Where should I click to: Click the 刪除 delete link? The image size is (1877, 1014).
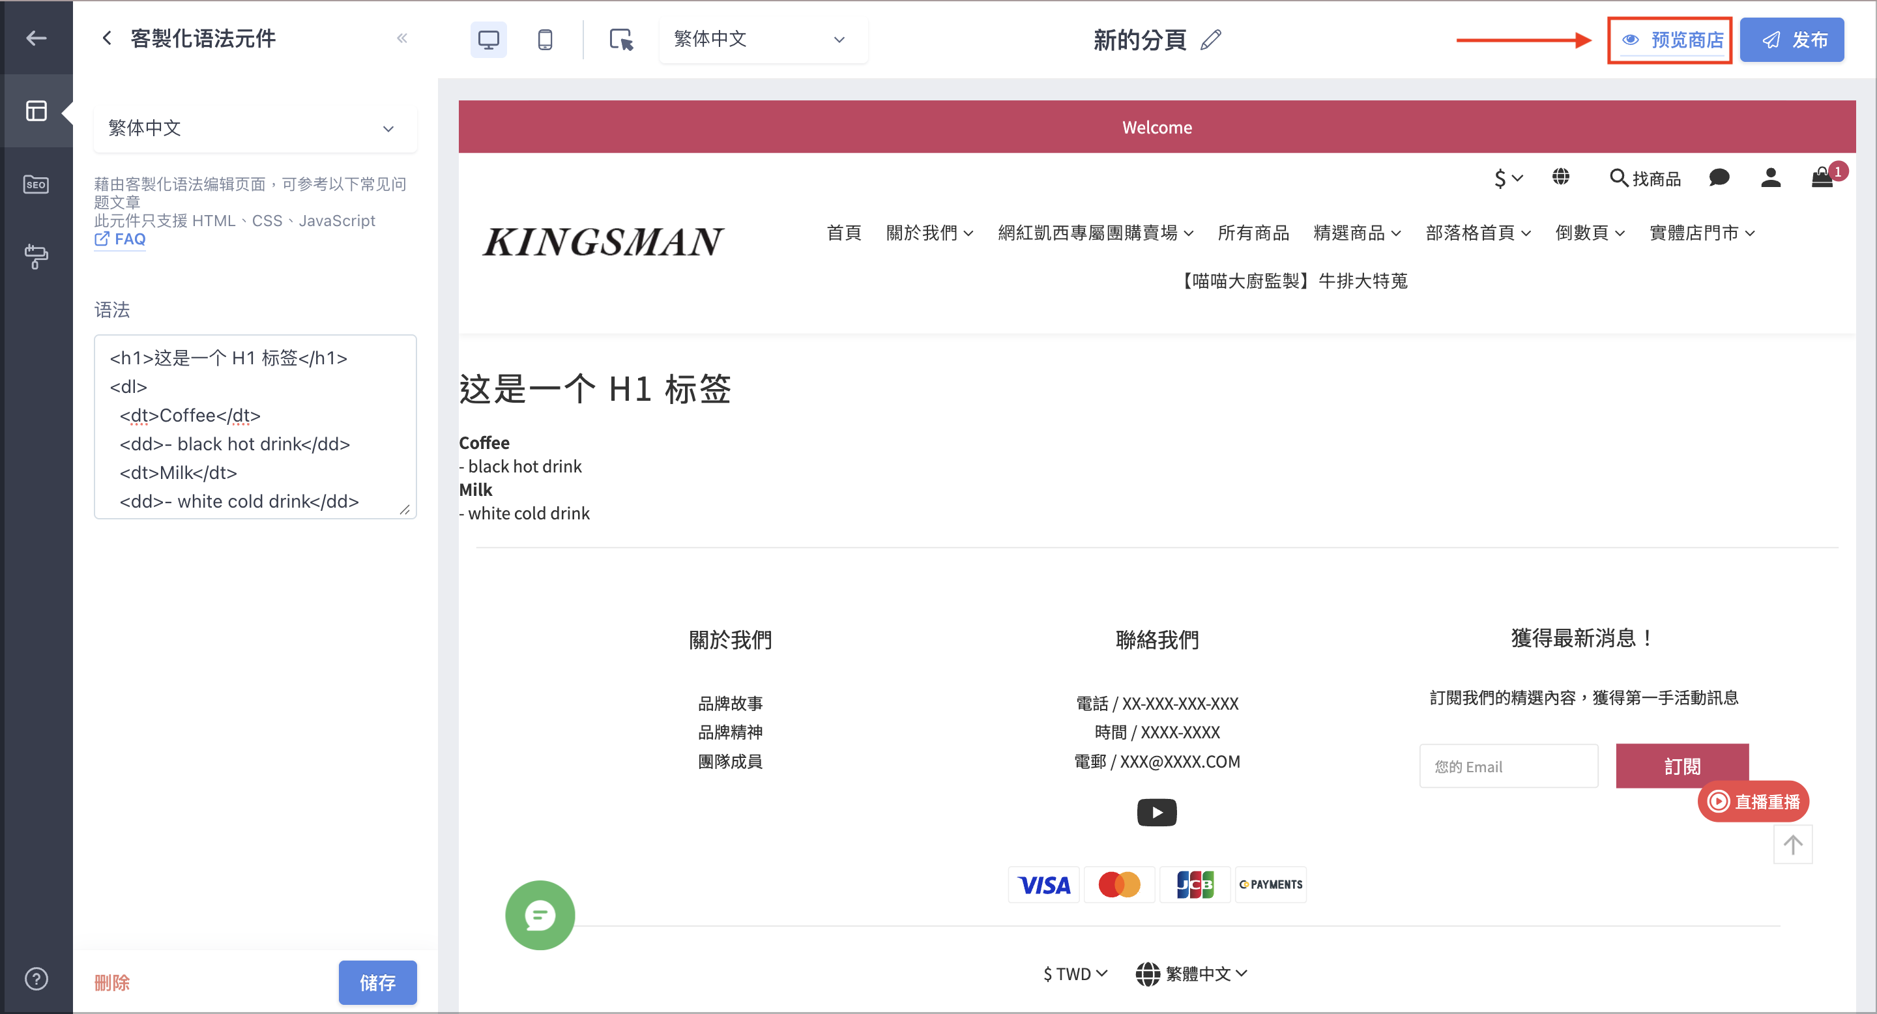[112, 983]
